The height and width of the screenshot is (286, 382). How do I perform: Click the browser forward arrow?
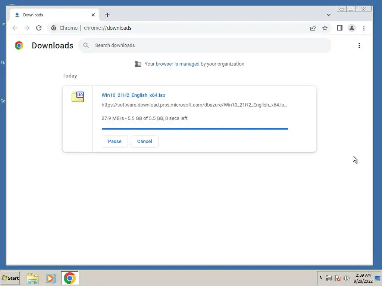(27, 28)
